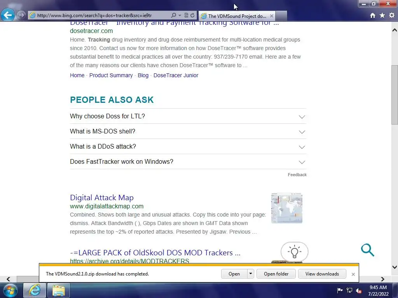Open a new blank tab

tap(281, 16)
